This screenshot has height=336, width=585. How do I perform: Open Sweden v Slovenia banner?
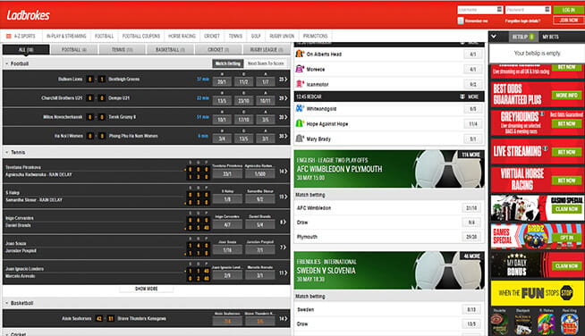point(389,271)
